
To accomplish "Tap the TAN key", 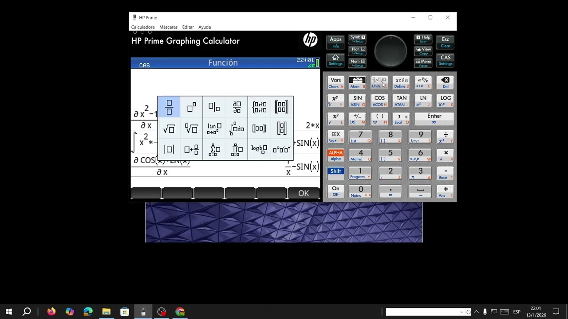I will coord(402,101).
